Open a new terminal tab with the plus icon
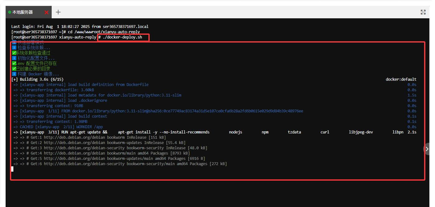Viewport: 435px width, 207px height. pos(58,12)
